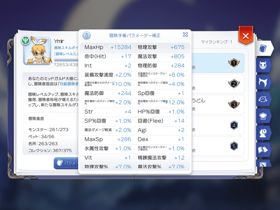Click the 名所:263/263 progress text
Image resolution: width=280 pixels, height=210 pixels.
(x=43, y=143)
